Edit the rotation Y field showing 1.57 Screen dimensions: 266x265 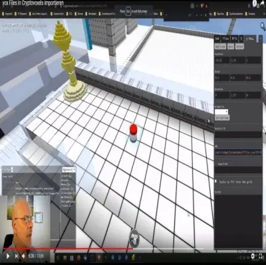click(x=237, y=95)
